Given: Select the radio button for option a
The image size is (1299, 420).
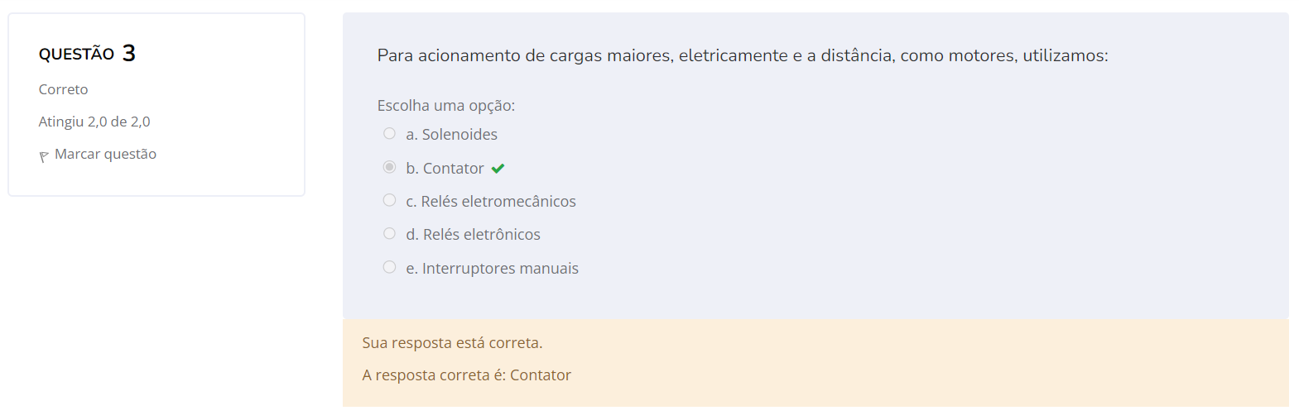Looking at the screenshot, I should [389, 134].
